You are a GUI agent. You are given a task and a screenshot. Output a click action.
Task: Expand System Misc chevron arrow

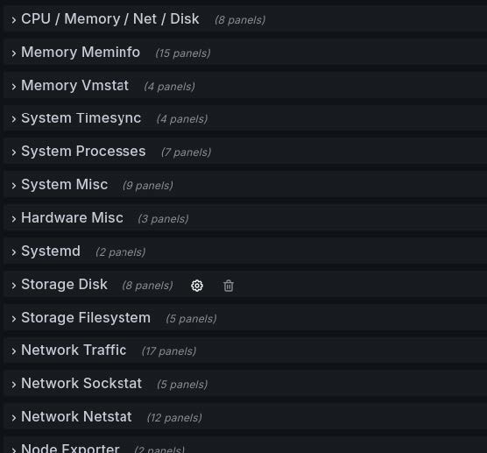pyautogui.click(x=14, y=186)
